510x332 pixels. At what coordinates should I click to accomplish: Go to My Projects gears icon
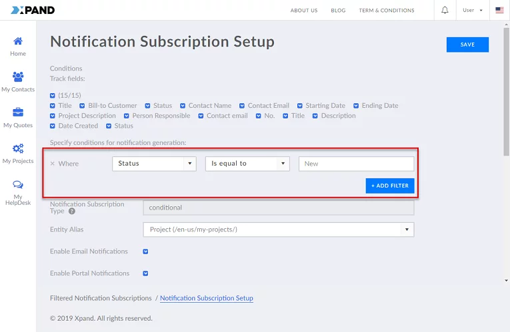[18, 148]
